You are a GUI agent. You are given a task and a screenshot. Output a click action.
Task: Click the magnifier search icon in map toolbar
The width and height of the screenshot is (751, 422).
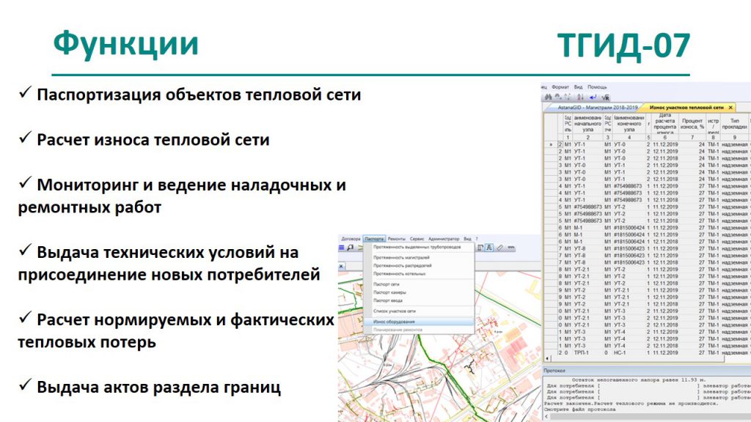[351, 248]
